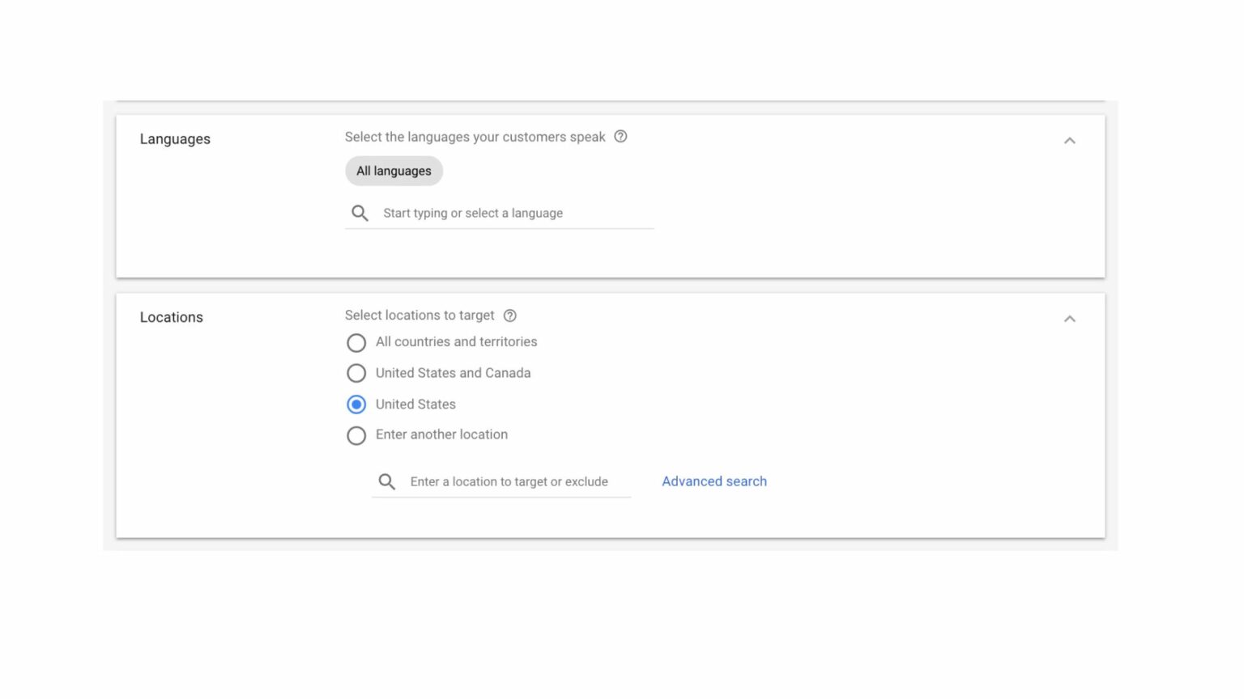1244x699 pixels.
Task: Open the Advanced search link
Action: point(714,481)
